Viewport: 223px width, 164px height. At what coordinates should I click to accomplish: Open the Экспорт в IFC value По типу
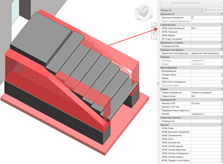(206, 103)
